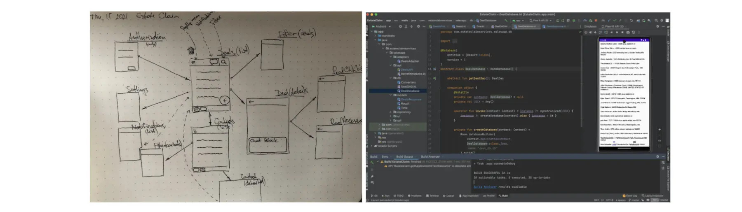Click the IDE settings gear in main toolbar

tap(662, 21)
